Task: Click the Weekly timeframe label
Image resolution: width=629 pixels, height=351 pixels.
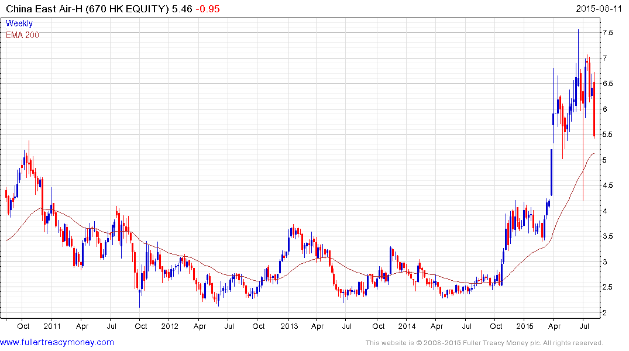Action: tap(19, 23)
